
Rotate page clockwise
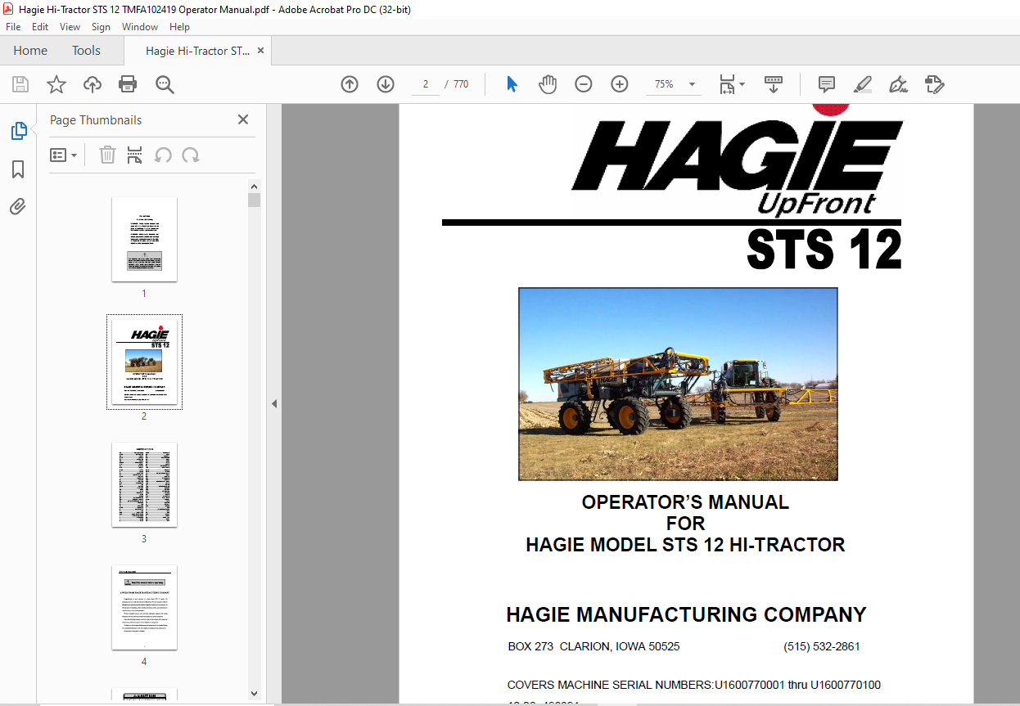pos(191,155)
